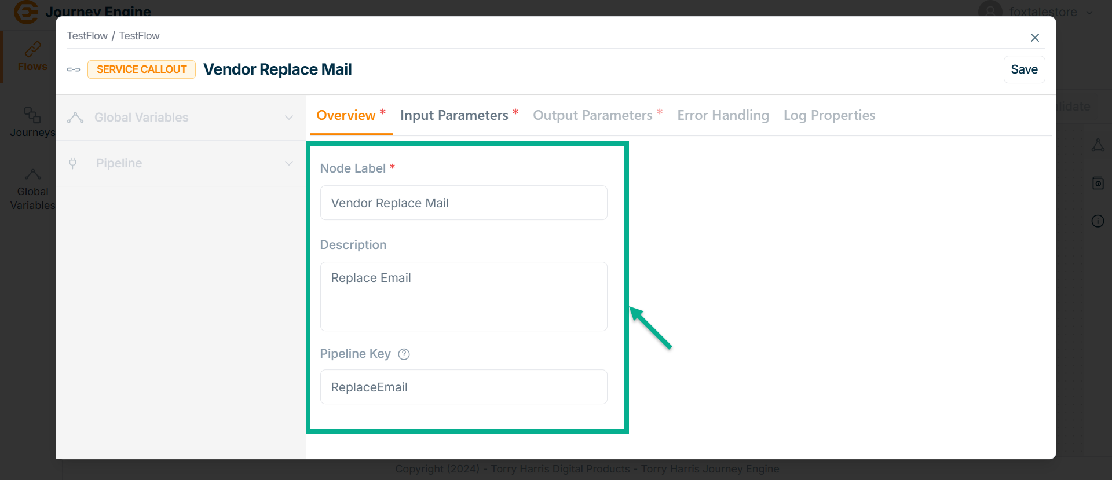This screenshot has width=1112, height=480.
Task: Expand the Pipeline section chevron
Action: pyautogui.click(x=289, y=163)
